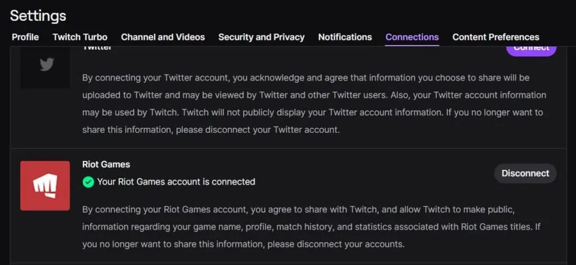Open the Profile settings tab
Image resolution: width=576 pixels, height=265 pixels.
[25, 37]
